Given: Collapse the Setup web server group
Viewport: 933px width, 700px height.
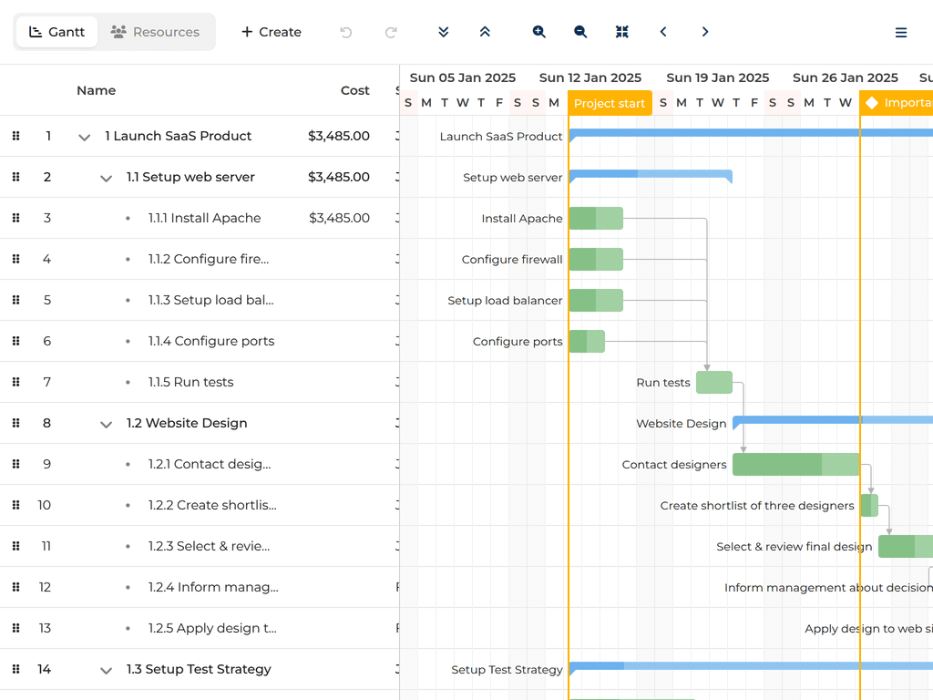Looking at the screenshot, I should 107,178.
